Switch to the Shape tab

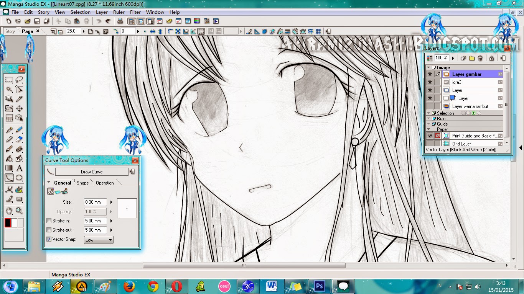[83, 183]
